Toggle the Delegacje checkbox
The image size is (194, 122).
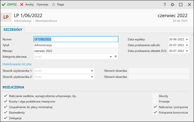(x=5, y=118)
